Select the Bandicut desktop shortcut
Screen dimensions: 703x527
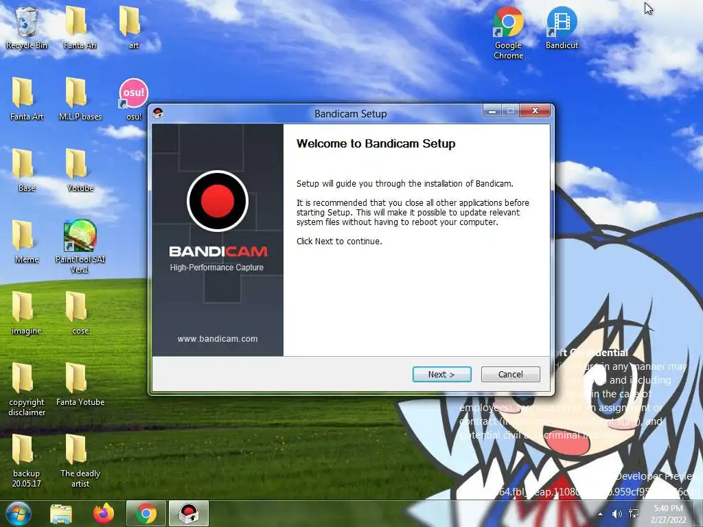(x=562, y=27)
